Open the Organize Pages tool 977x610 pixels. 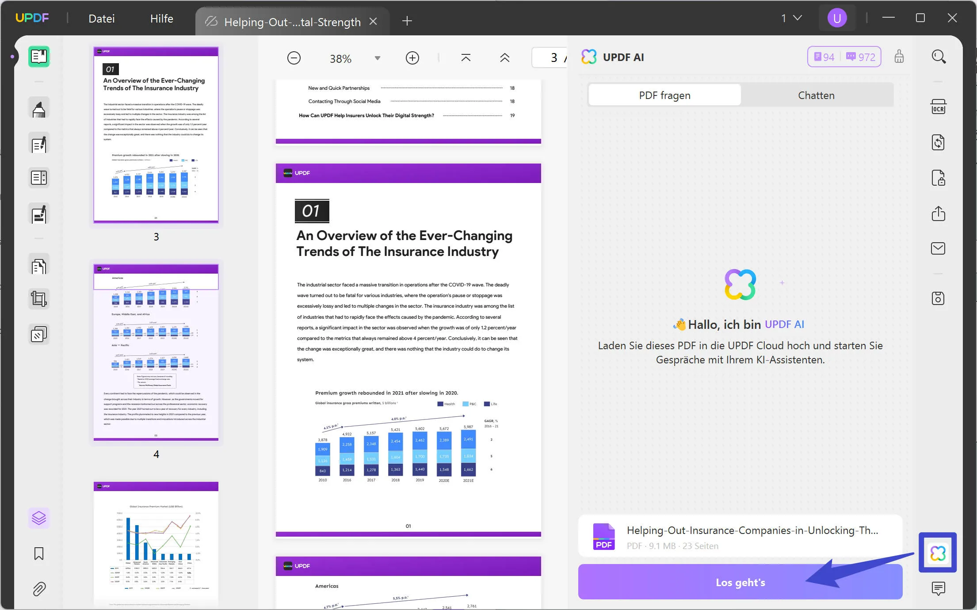click(39, 265)
